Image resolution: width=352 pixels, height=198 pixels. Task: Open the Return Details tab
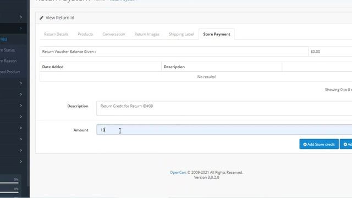56,34
